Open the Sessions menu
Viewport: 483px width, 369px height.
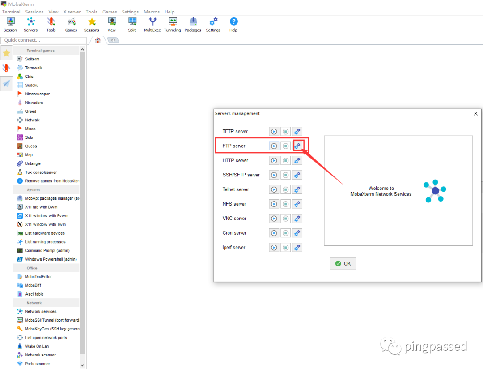click(x=34, y=12)
